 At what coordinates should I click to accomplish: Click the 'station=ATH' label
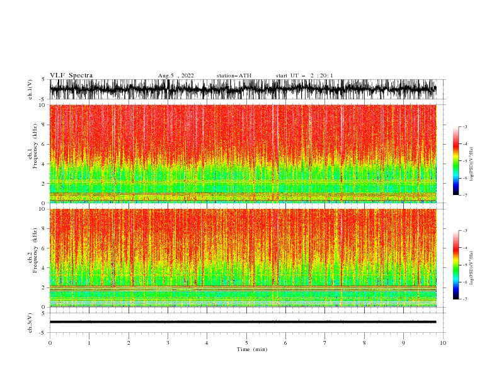click(234, 75)
